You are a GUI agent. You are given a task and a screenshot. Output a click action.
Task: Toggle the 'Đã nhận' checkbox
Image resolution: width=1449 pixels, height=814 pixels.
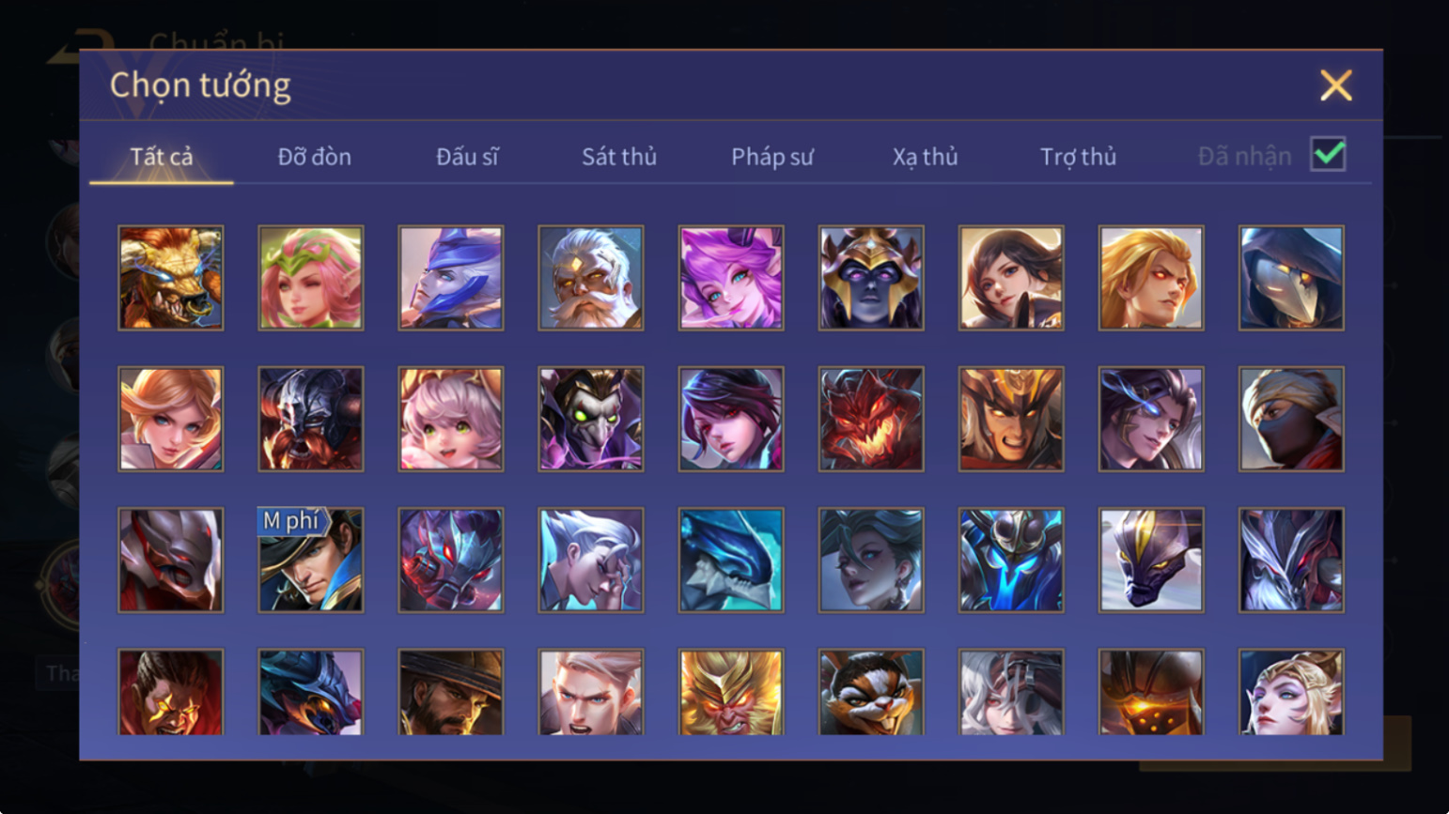click(1328, 154)
